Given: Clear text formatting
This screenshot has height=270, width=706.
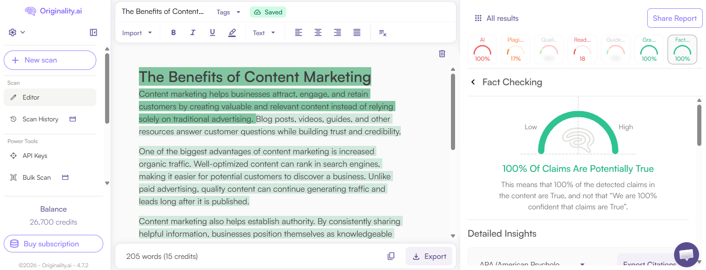Looking at the screenshot, I should tap(382, 32).
